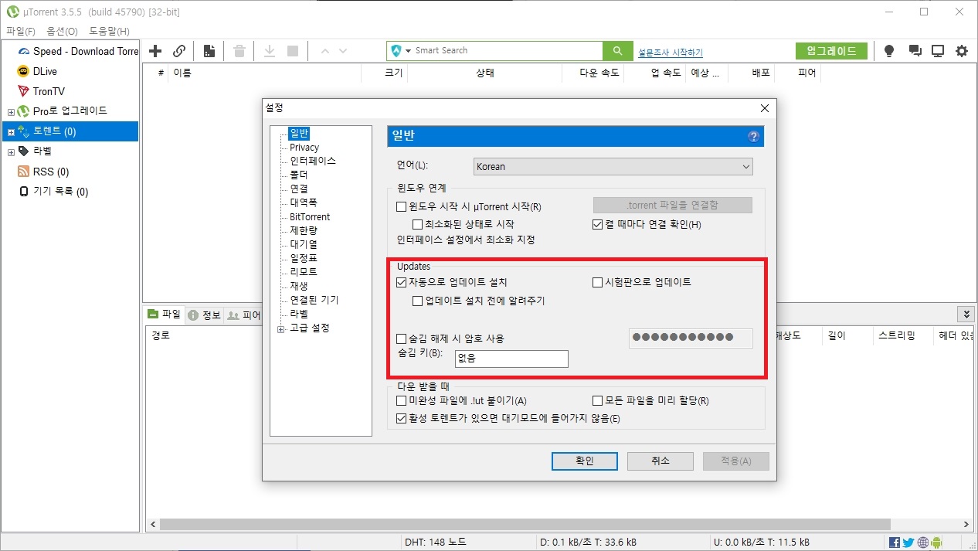The height and width of the screenshot is (551, 978).
Task: Click the Add Torrent plus icon
Action: coord(155,51)
